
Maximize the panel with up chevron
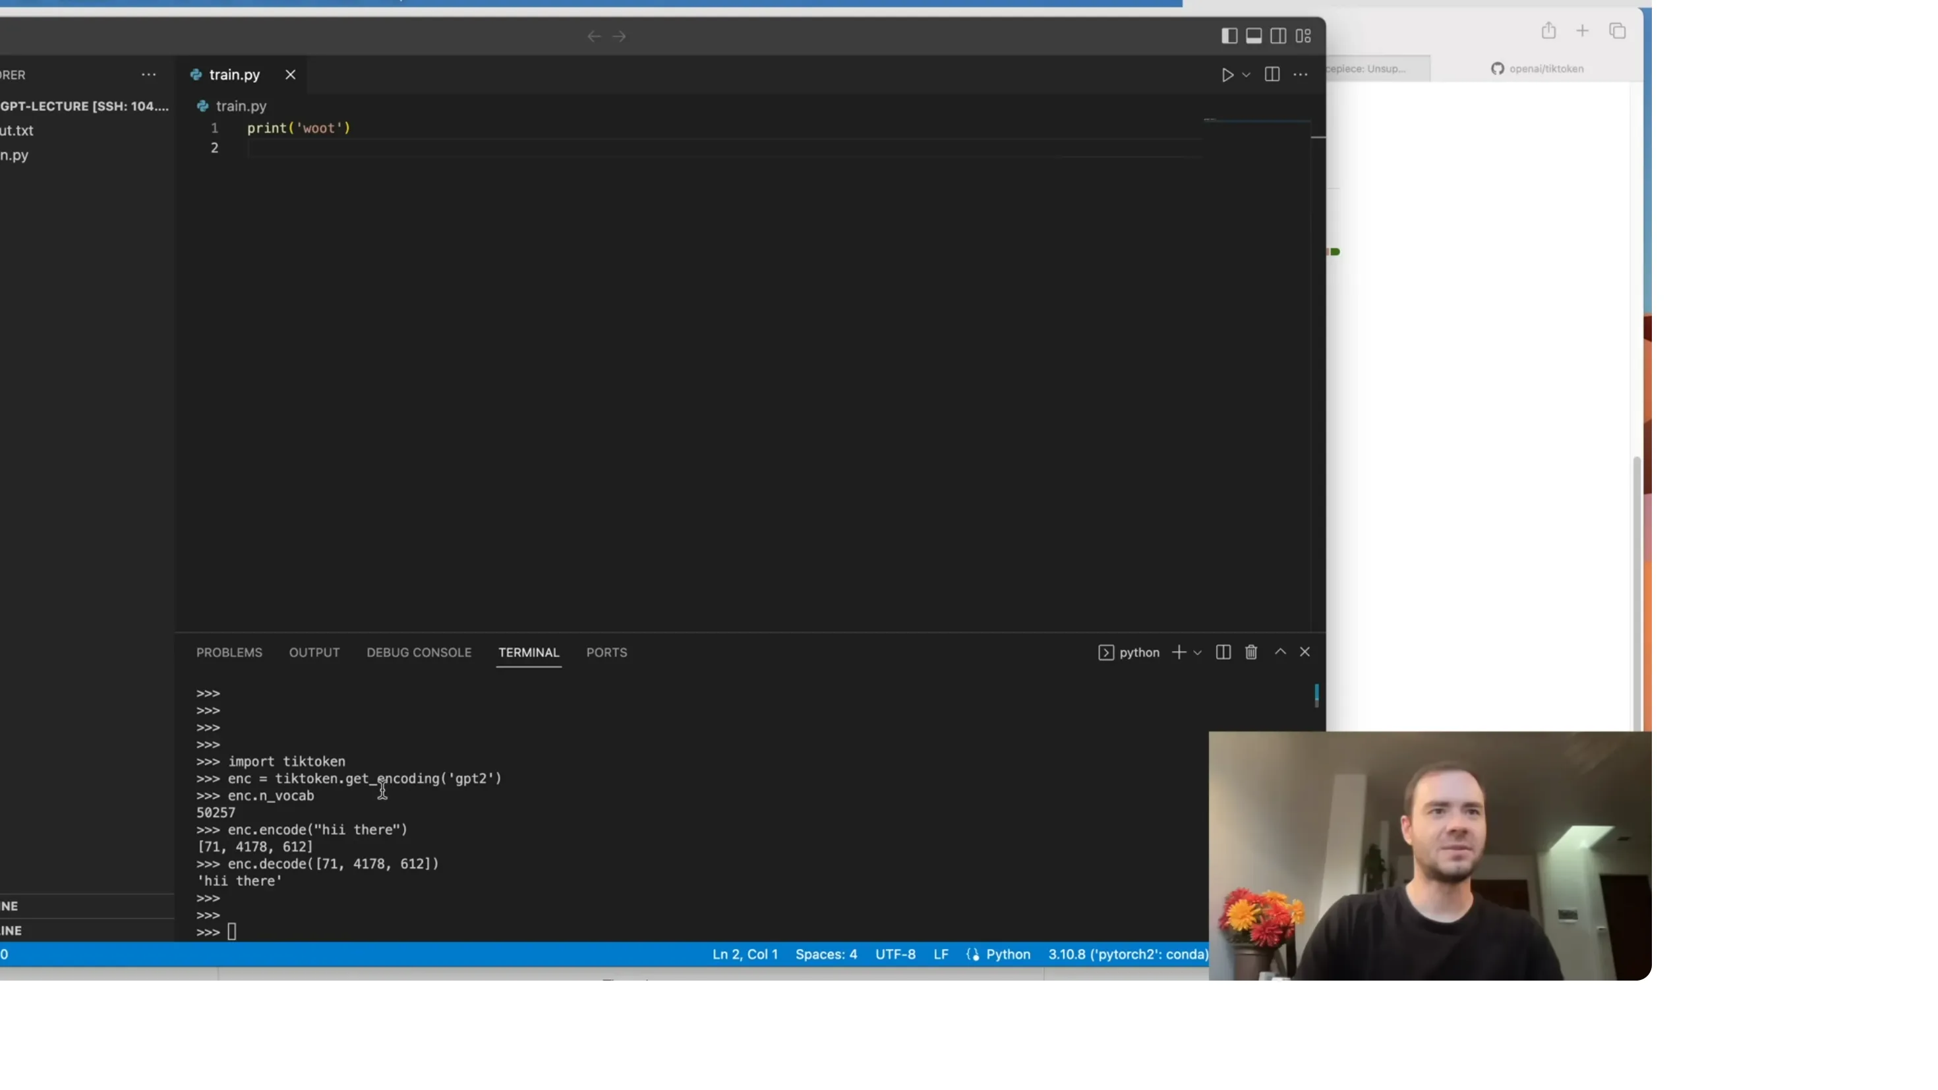coord(1279,652)
